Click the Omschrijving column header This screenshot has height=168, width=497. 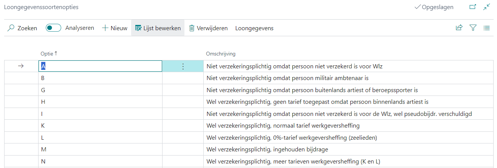point(221,54)
